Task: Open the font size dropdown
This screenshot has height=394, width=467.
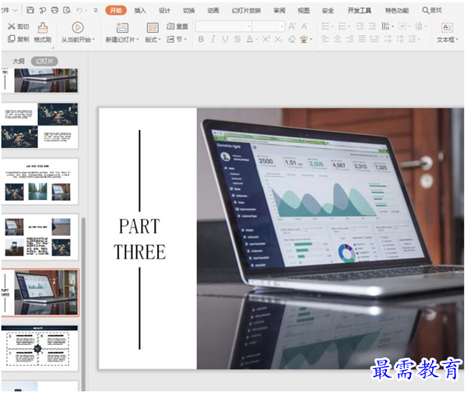Action: tap(282, 26)
